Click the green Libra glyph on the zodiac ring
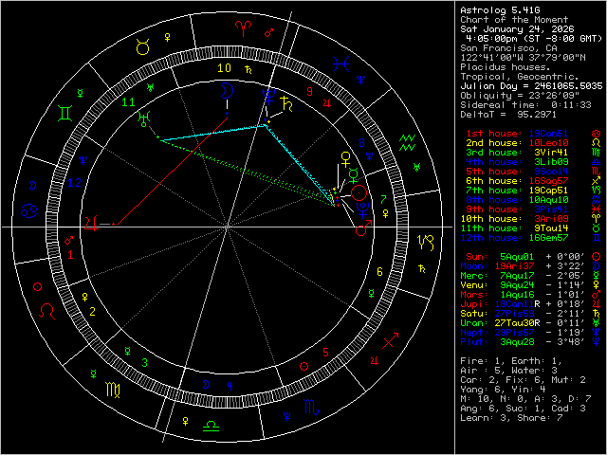Screen dimensions: 607x455 tap(211, 426)
